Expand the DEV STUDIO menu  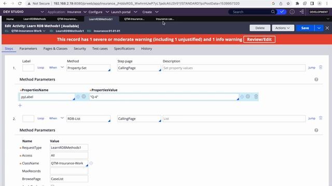tap(42, 12)
